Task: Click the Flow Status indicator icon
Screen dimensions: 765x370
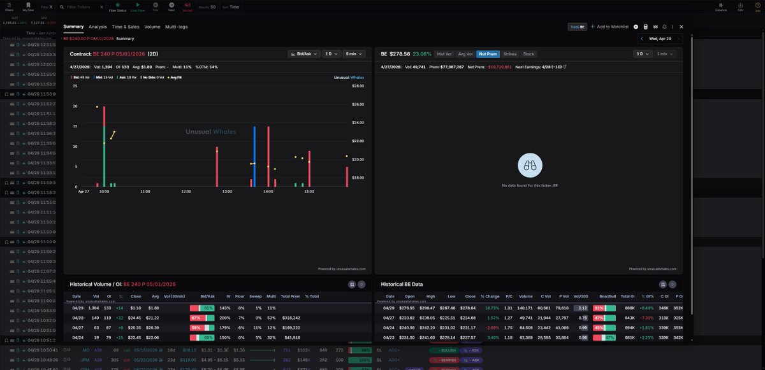Action: click(117, 4)
